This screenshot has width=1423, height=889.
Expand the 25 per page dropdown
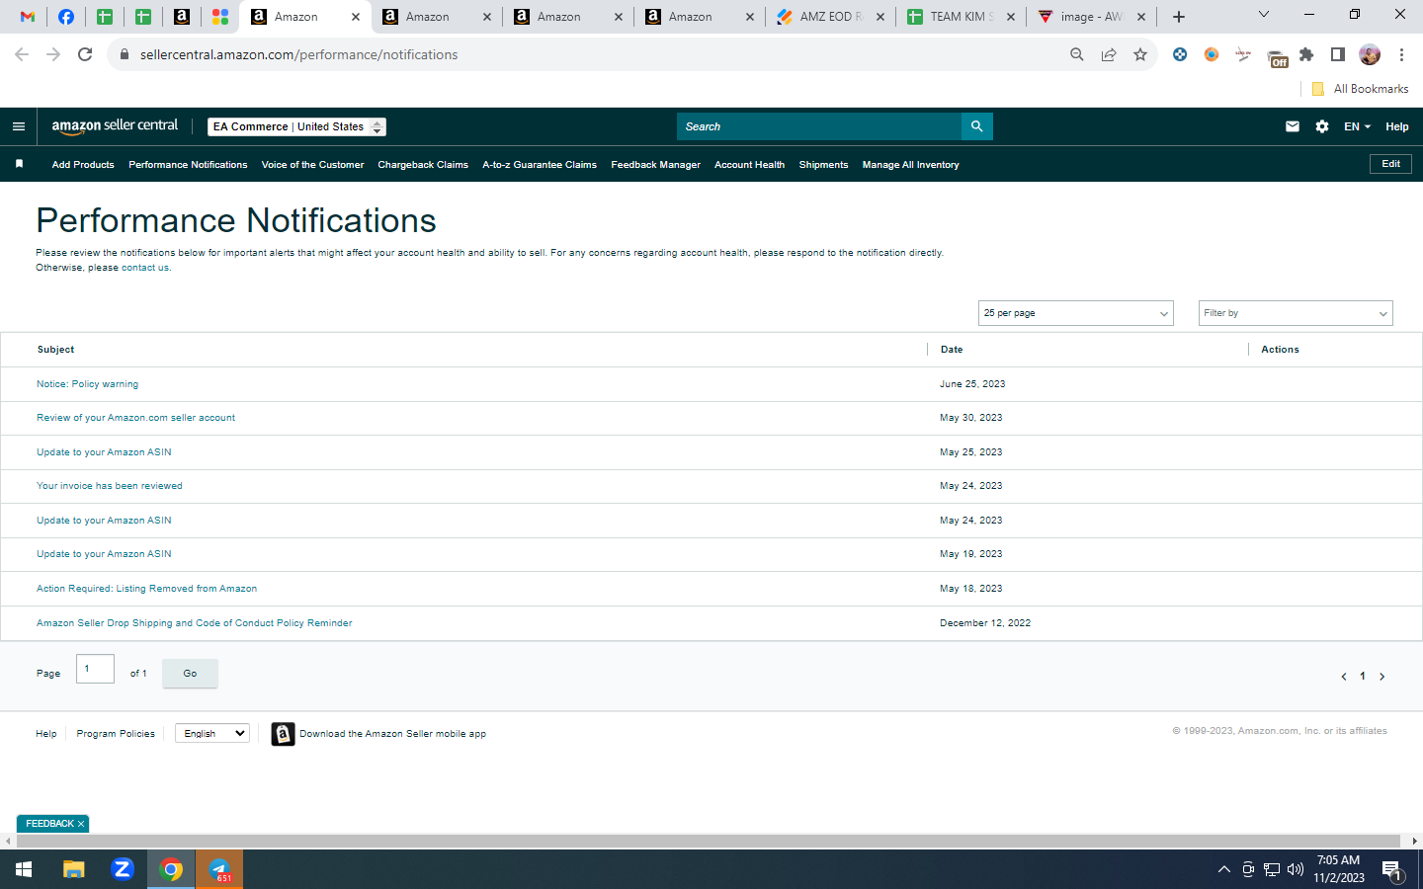pos(1075,313)
